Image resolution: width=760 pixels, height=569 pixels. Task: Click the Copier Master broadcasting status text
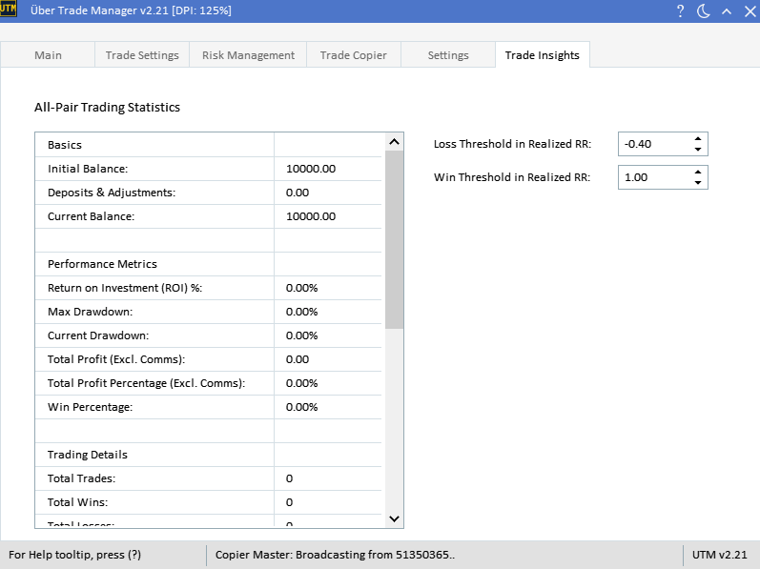tap(335, 555)
